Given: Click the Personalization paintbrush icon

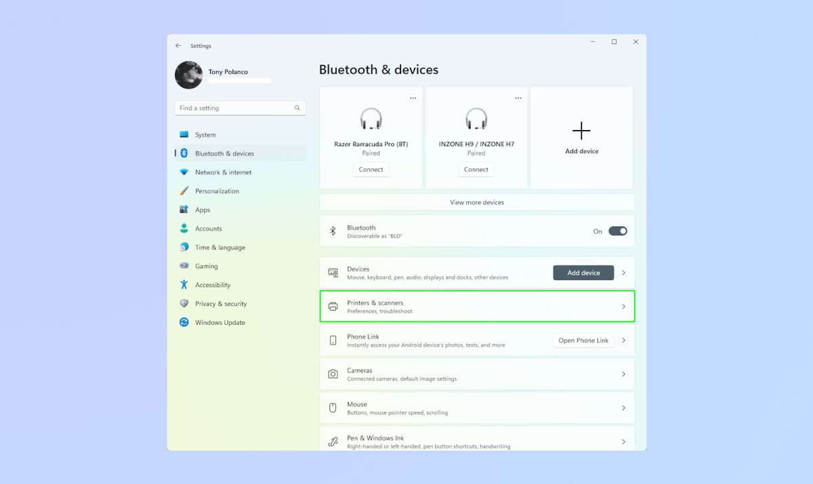Looking at the screenshot, I should coord(184,191).
